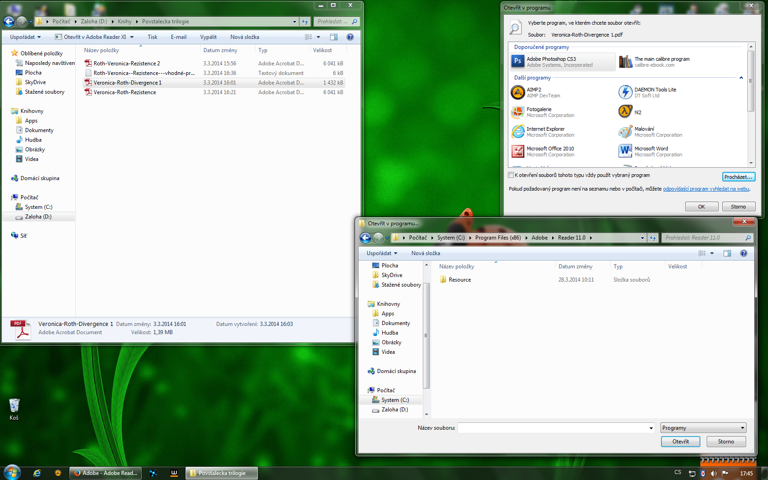Viewport: 768px width, 480px height.
Task: Sort by Datum změny in Povstalecka window
Action: [x=220, y=50]
